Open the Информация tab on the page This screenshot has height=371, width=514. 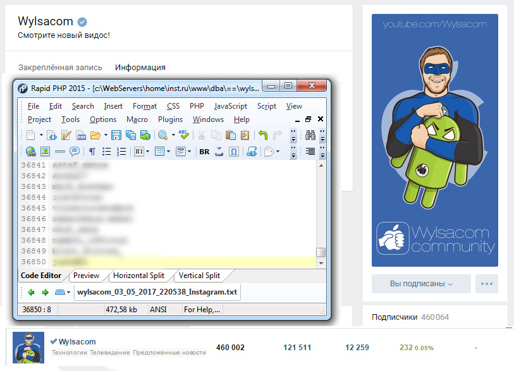click(140, 67)
